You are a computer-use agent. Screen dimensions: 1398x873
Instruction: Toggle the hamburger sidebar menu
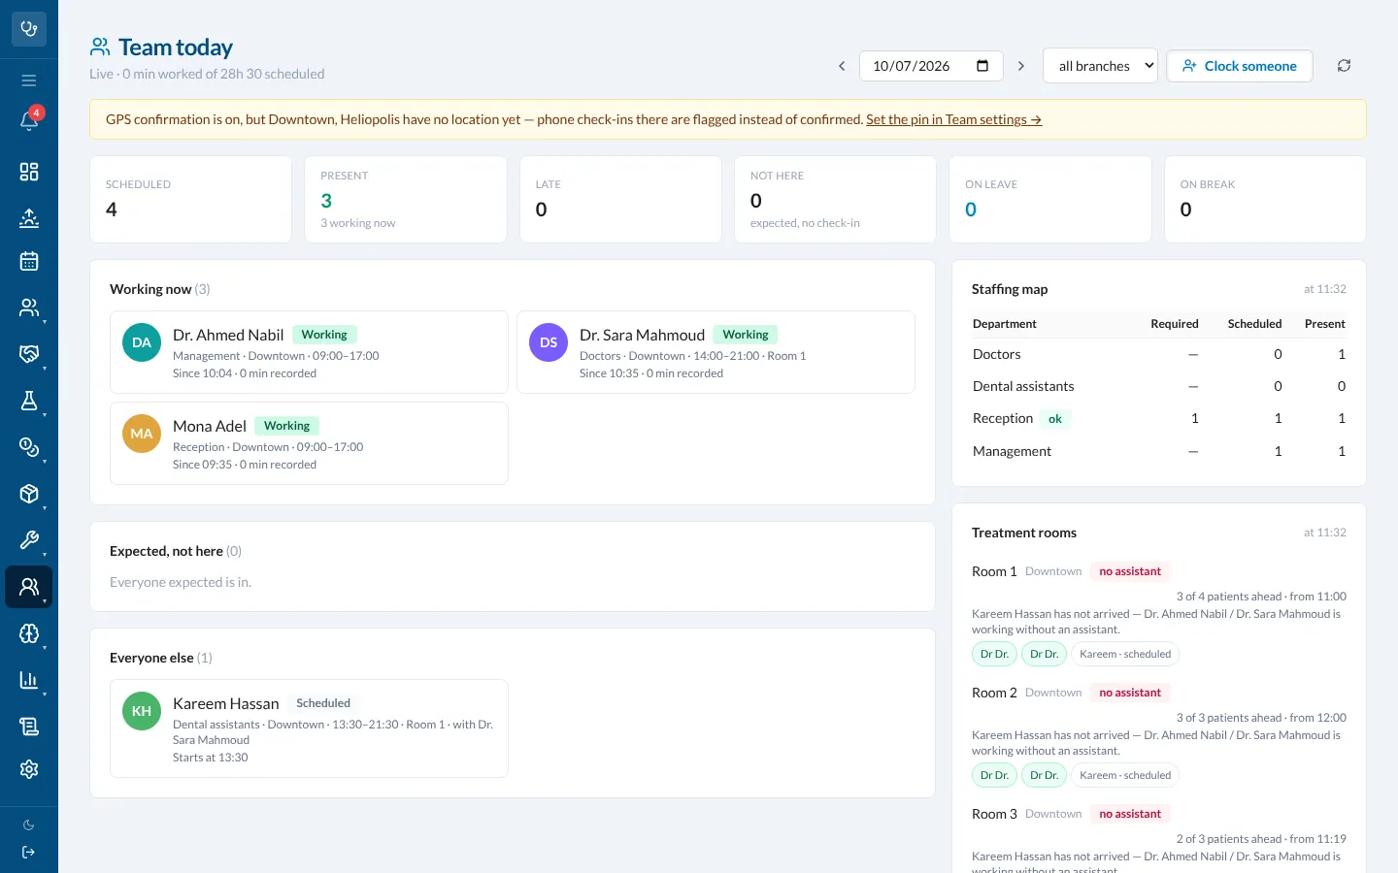point(29,81)
